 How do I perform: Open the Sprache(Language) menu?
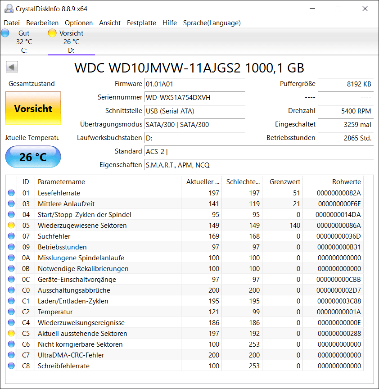pos(212,23)
